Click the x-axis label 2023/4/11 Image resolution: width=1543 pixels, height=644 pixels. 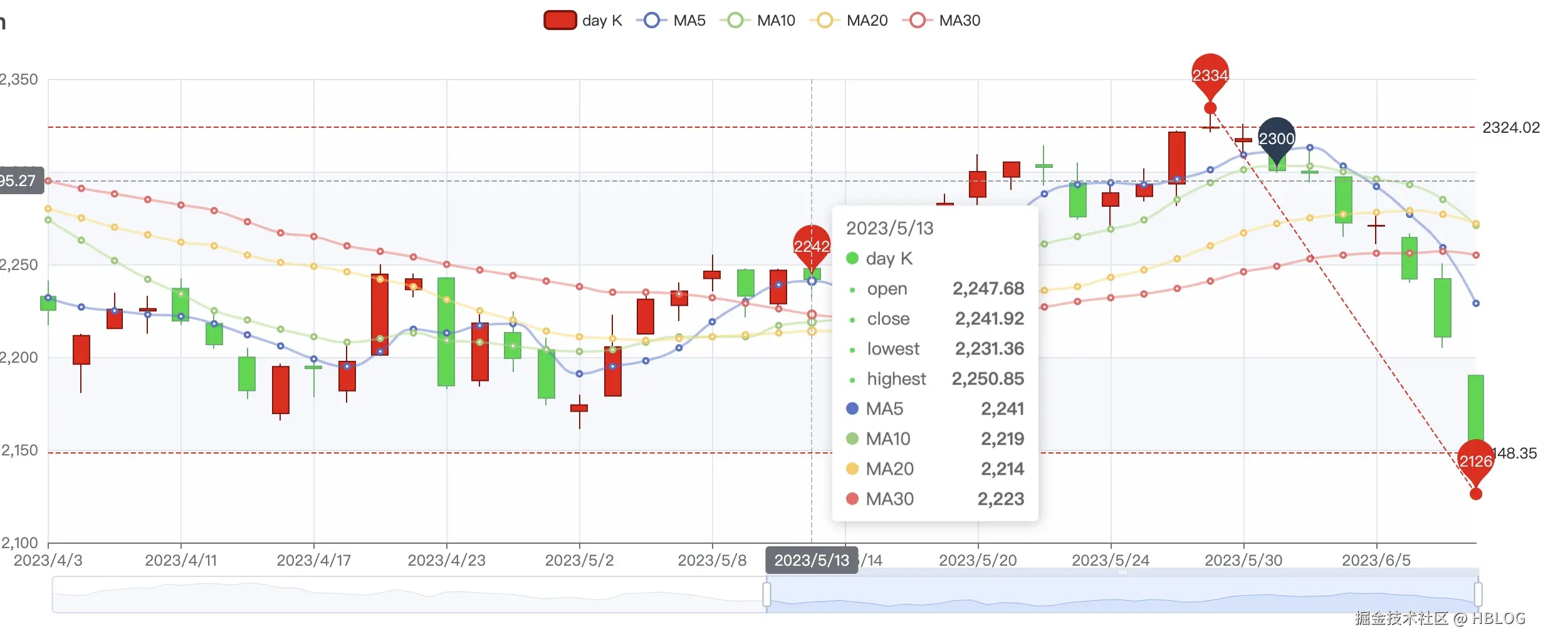tap(181, 560)
